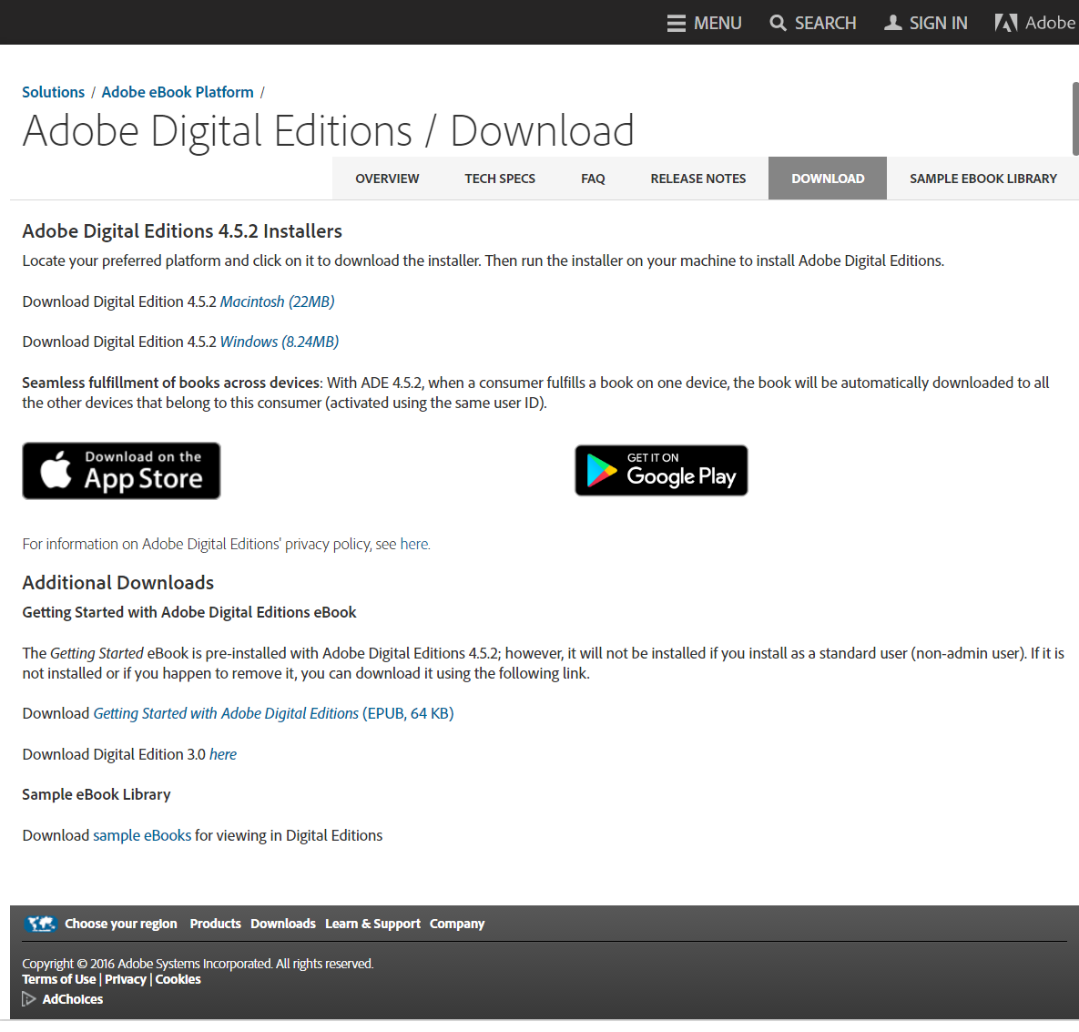Open the App Store download badge
The image size is (1079, 1032).
120,470
